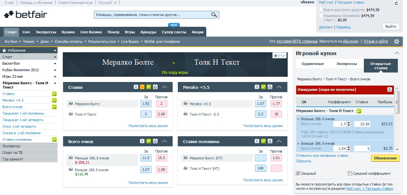Image resolution: width=407 pixels, height=195 pixels.
Task: Toggle the Ставки половины checkbox in sidebar
Action: (x=54, y=139)
